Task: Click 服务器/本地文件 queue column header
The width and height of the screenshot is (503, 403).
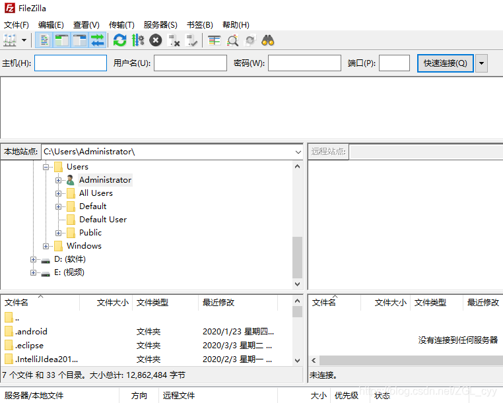Action: click(60, 396)
